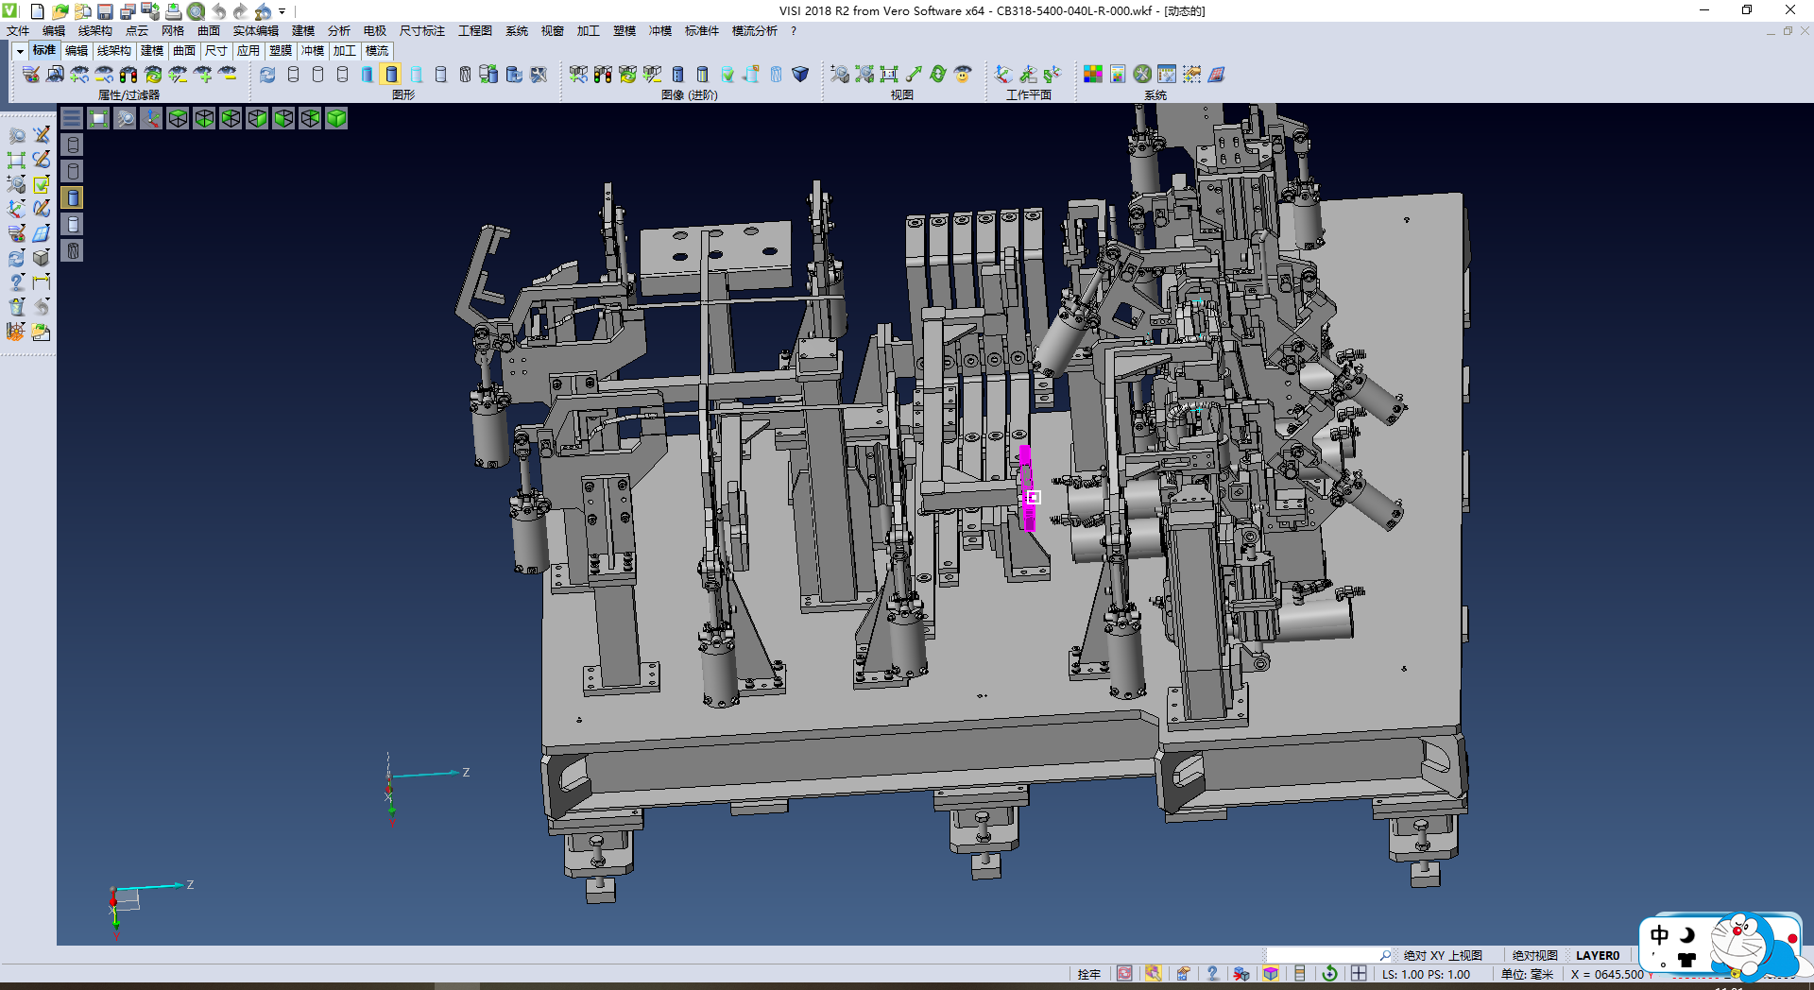Switch to the 建模 ribbon tab
Screen dimensions: 1814x990
pos(151,51)
